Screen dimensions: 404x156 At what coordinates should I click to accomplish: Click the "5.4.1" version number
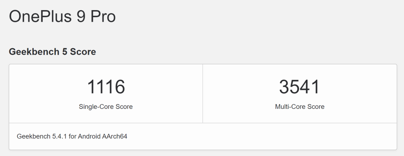tap(59, 137)
